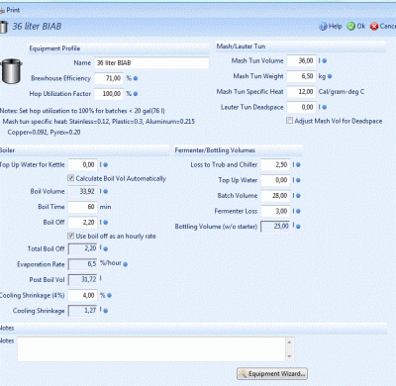Viewport: 396px width, 386px height.
Task: Click info dot next to Brewhouse Efficiency
Action: 136,78
